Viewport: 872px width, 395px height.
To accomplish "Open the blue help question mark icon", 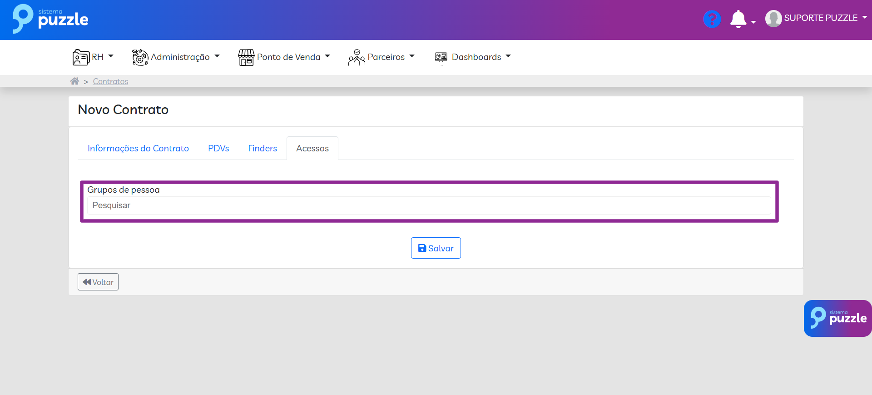I will point(712,19).
